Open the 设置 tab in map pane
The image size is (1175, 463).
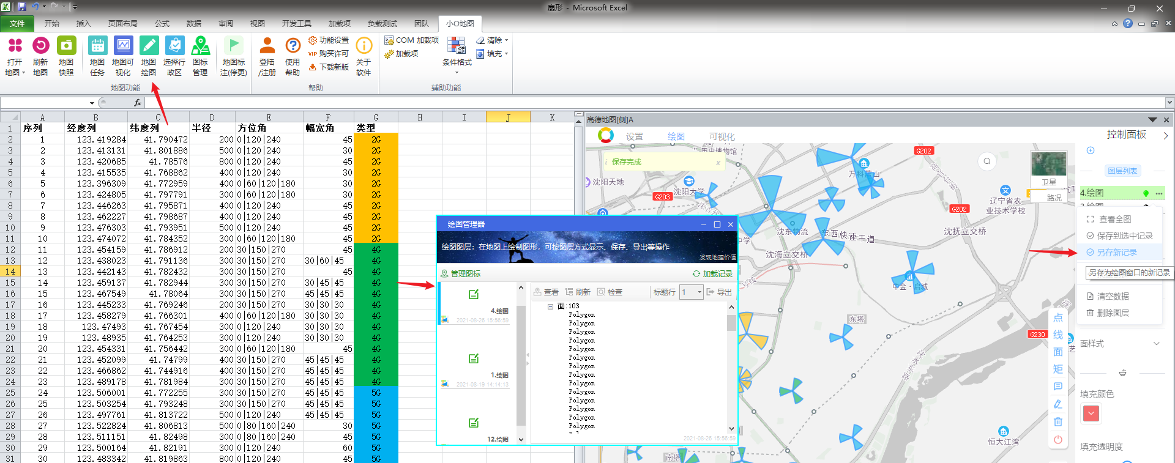pyautogui.click(x=635, y=137)
